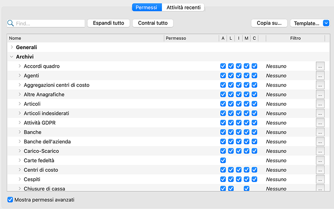Click the Copia su... button
The image size is (334, 209).
point(269,23)
